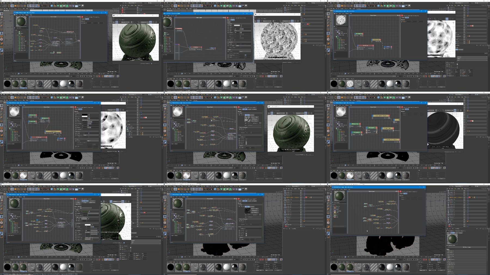This screenshot has height=275, width=490.
Task: Click grid icon above the noise sphere render
Action: [295, 21]
